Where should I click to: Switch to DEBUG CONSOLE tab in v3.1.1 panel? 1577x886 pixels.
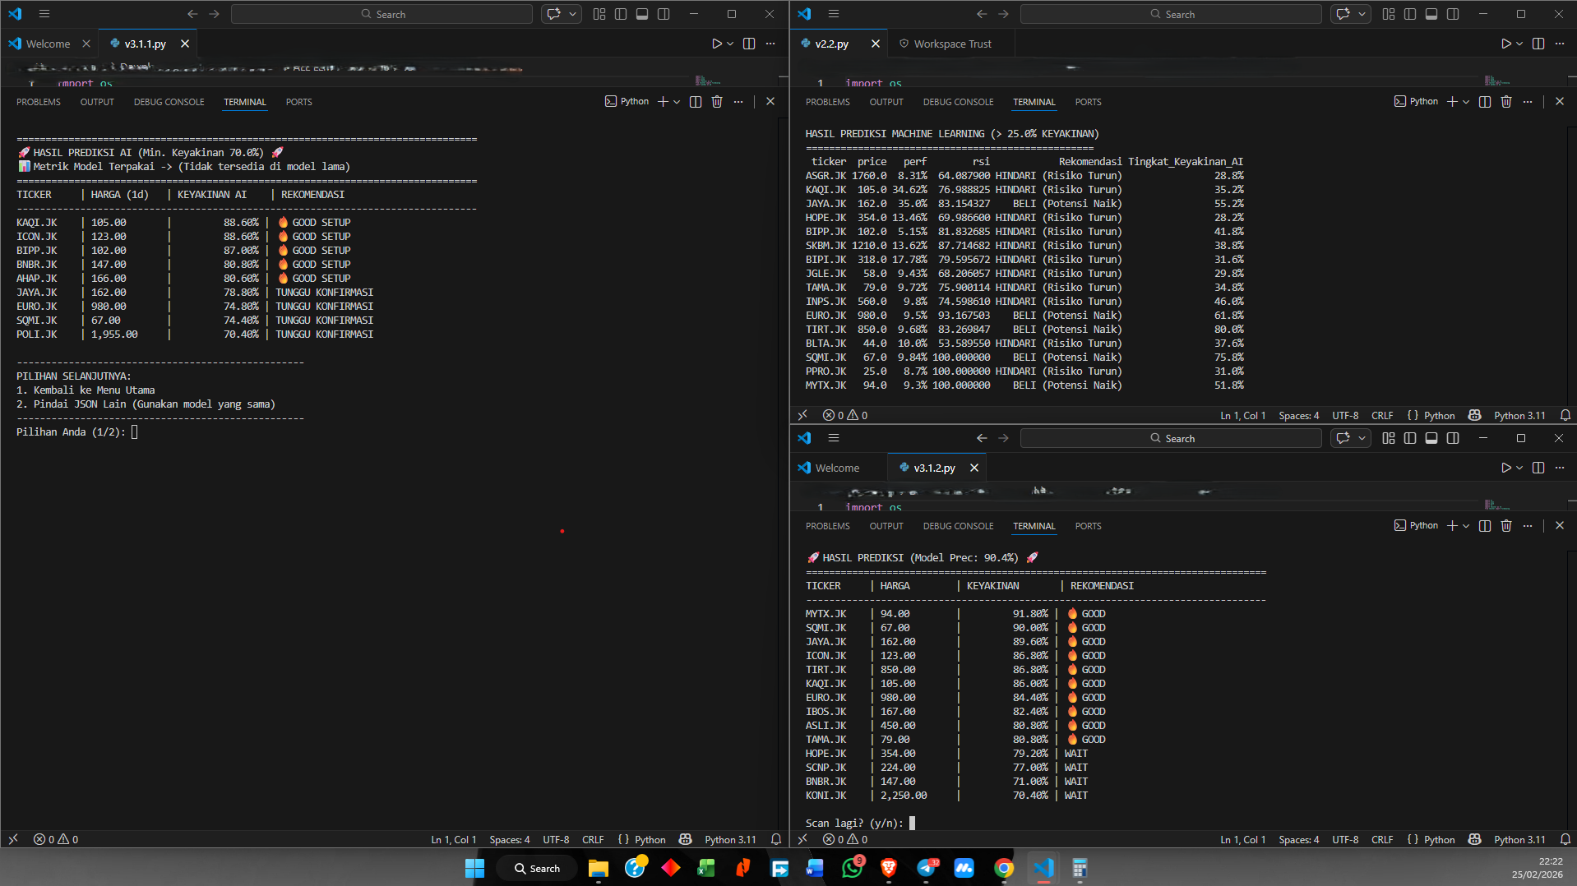tap(169, 102)
